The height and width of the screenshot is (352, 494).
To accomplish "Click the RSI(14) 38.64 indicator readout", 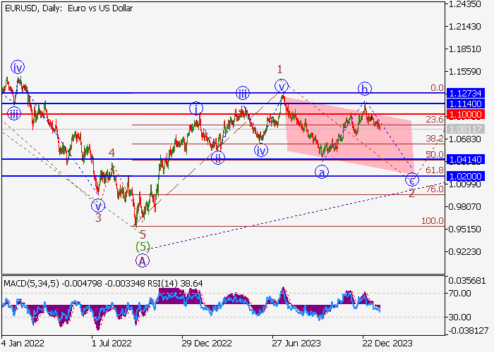I will tap(176, 284).
